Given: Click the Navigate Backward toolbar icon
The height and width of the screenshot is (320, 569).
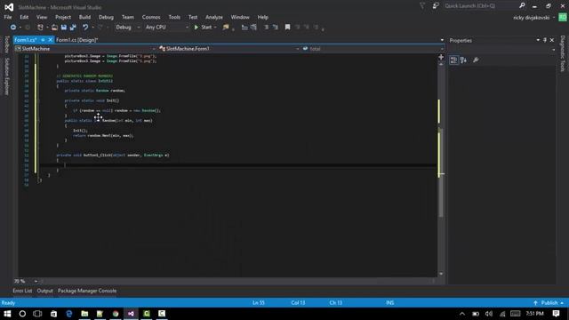Looking at the screenshot, I should tap(13, 28).
